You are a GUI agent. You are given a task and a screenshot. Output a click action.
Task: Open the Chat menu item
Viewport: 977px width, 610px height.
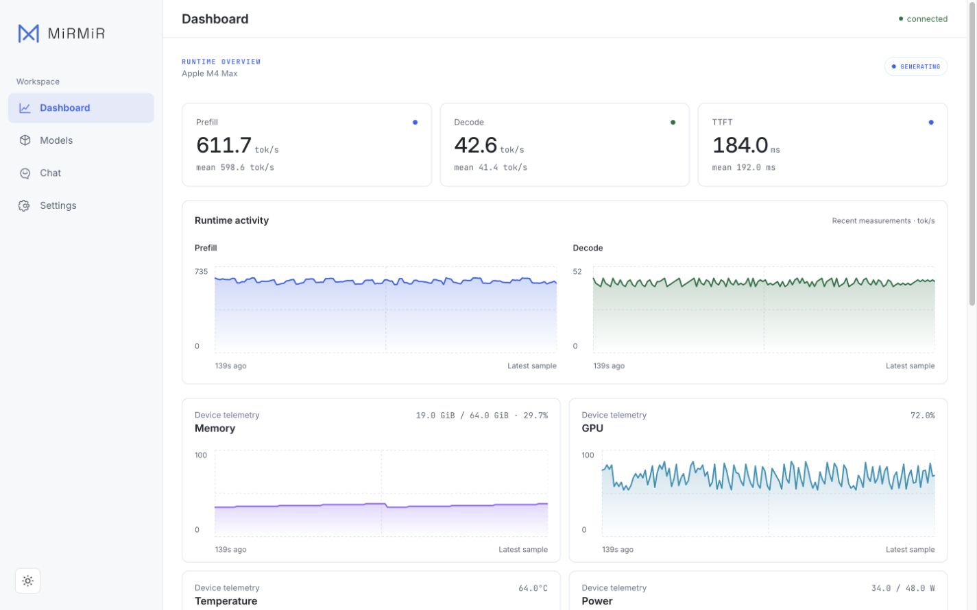tap(81, 173)
